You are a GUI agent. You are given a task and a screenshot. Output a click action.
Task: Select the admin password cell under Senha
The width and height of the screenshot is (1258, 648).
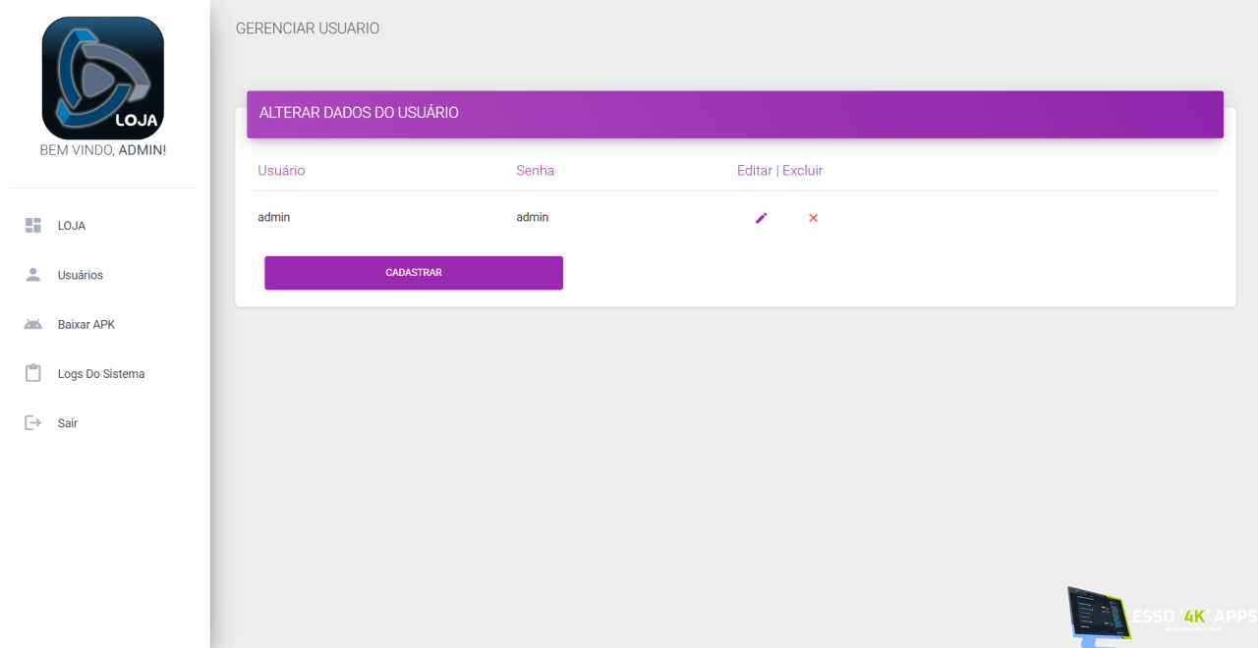pyautogui.click(x=532, y=217)
